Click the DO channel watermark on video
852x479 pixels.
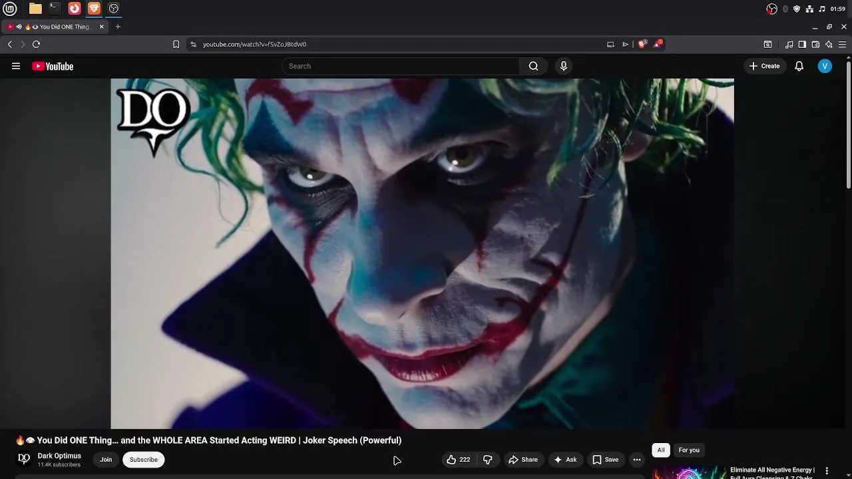(x=153, y=122)
